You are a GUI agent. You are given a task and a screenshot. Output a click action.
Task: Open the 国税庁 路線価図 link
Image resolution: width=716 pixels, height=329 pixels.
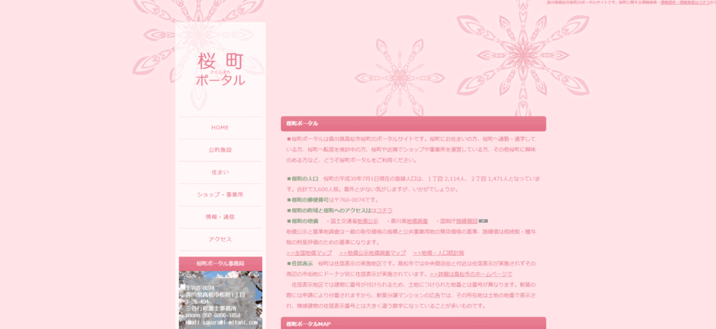[x=466, y=221]
